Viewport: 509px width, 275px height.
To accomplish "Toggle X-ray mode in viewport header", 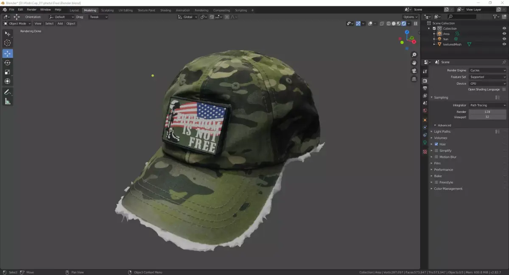I will [x=382, y=24].
